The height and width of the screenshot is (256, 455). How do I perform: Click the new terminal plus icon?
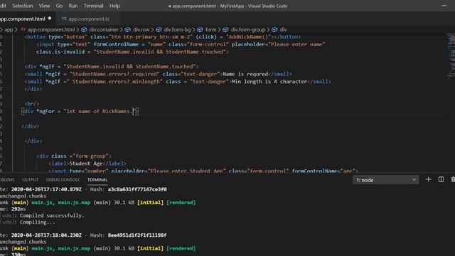coord(428,180)
